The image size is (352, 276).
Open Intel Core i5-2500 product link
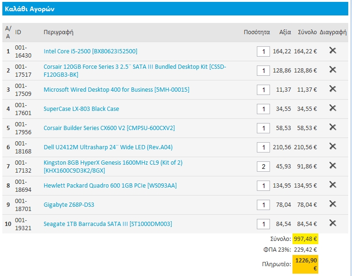point(90,51)
